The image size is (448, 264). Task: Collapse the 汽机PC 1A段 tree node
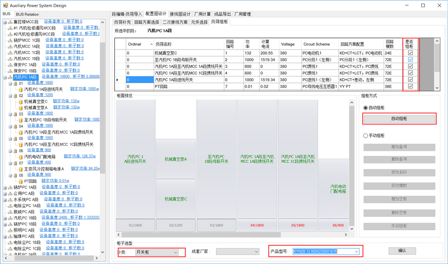[x=5, y=77]
